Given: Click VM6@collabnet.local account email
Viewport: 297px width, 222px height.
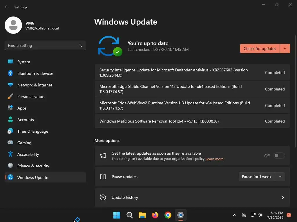Looking at the screenshot, I should pos(42,28).
